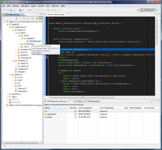Switch to the SVN Properties tab

(x=92, y=101)
